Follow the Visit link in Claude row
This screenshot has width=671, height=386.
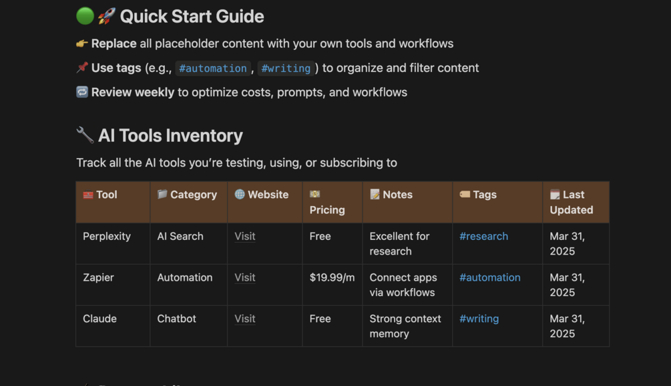pyautogui.click(x=245, y=319)
